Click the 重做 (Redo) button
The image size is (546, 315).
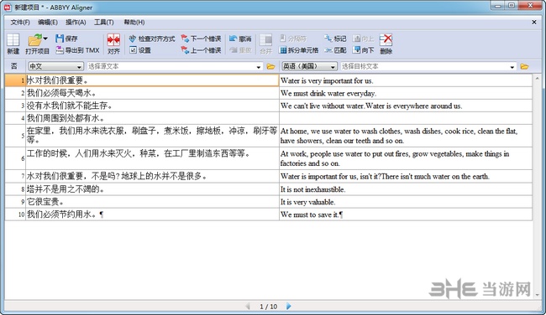(x=240, y=50)
